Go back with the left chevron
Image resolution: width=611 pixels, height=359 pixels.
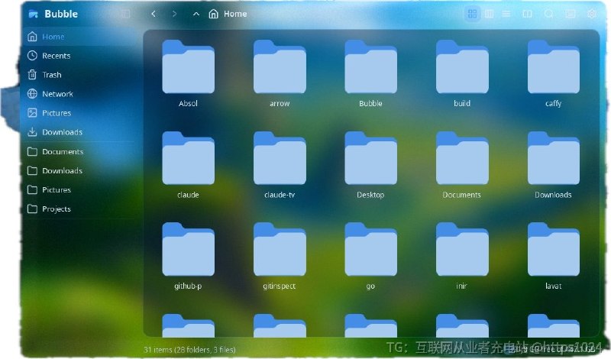(x=154, y=14)
